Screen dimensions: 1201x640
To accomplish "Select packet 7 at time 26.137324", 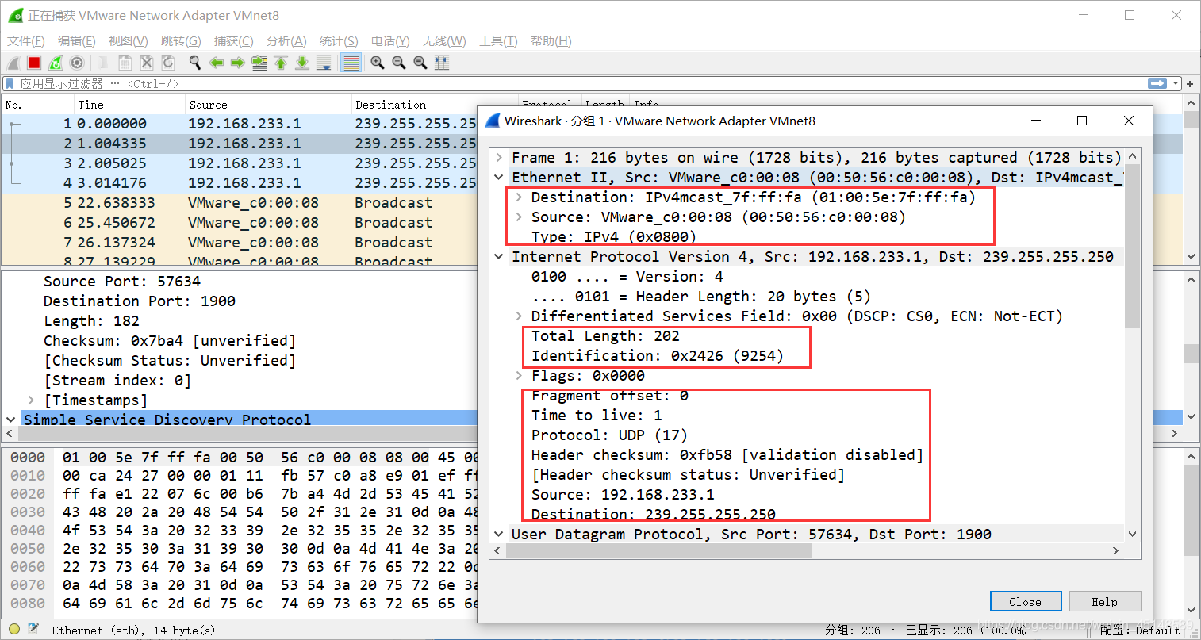I will pyautogui.click(x=239, y=243).
